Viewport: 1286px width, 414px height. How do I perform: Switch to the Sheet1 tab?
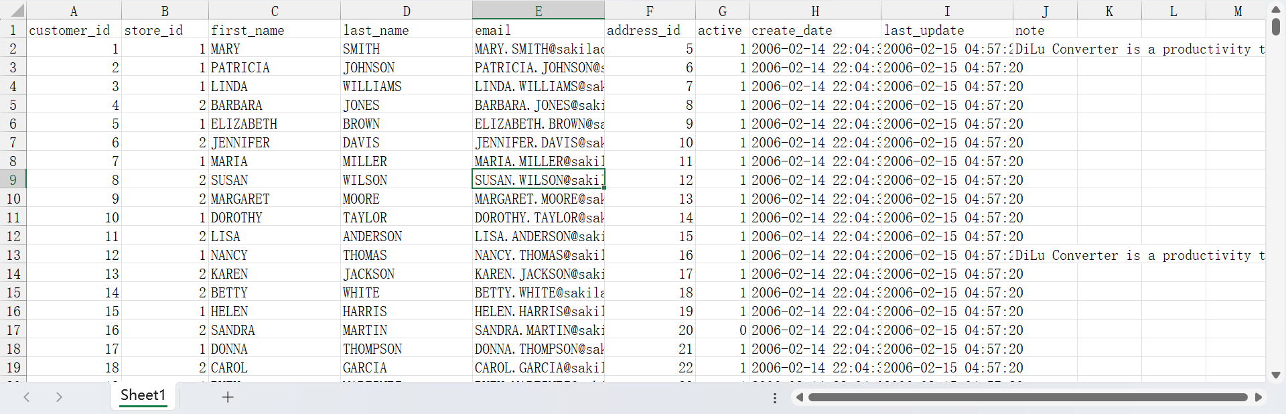pyautogui.click(x=143, y=395)
